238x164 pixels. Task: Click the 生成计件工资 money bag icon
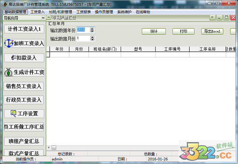[8, 72]
